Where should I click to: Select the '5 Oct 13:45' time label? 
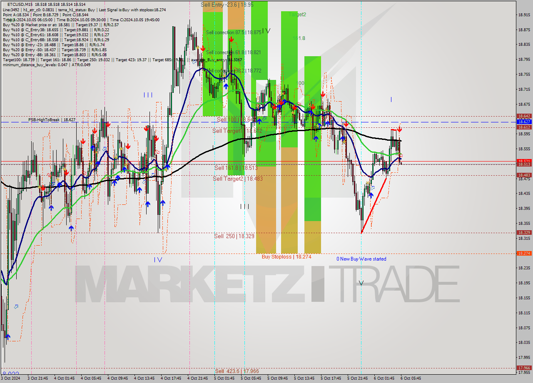[x=304, y=378]
